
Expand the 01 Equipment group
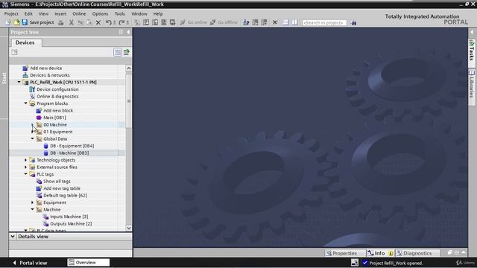[x=32, y=132]
